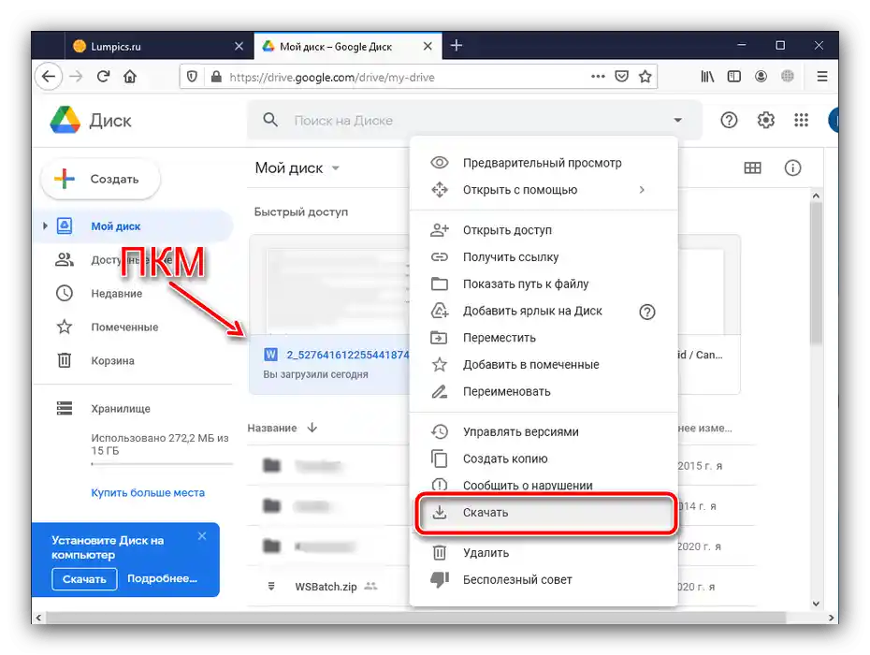870x655 pixels.
Task: Open the WSBatch.zip file row
Action: click(328, 586)
